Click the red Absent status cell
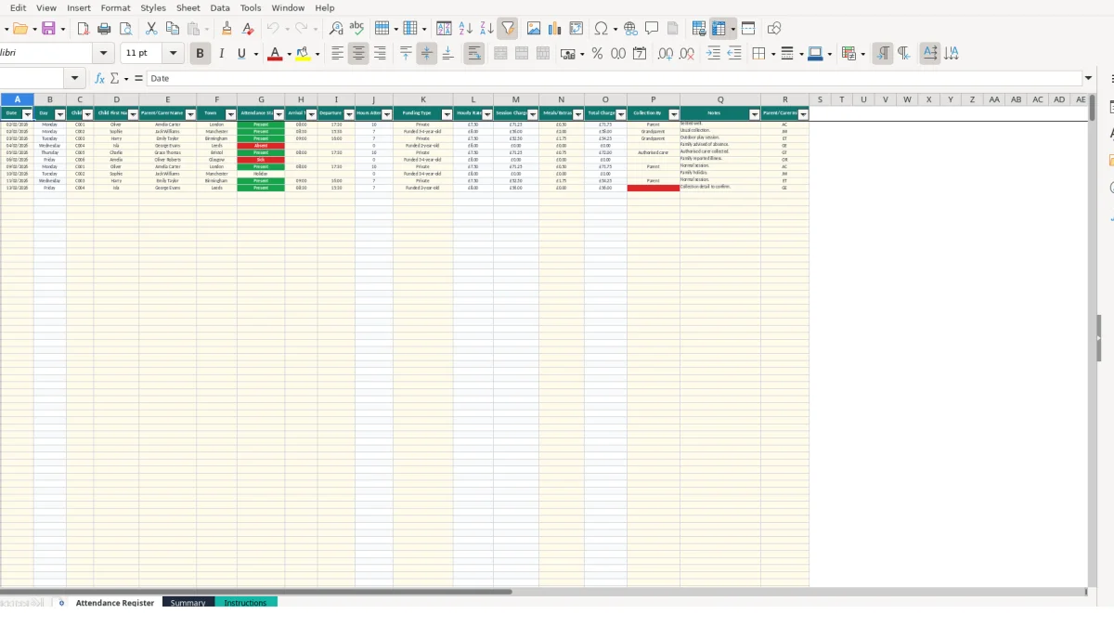Screen dimensions: 1114x627 [x=261, y=146]
